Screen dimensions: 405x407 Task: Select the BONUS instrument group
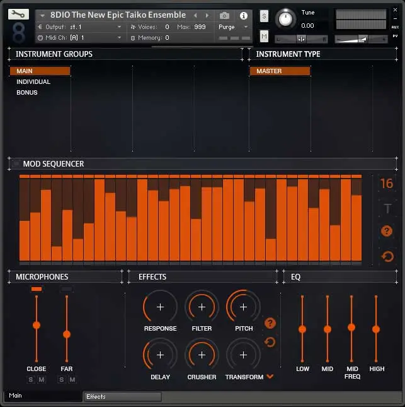tap(27, 92)
